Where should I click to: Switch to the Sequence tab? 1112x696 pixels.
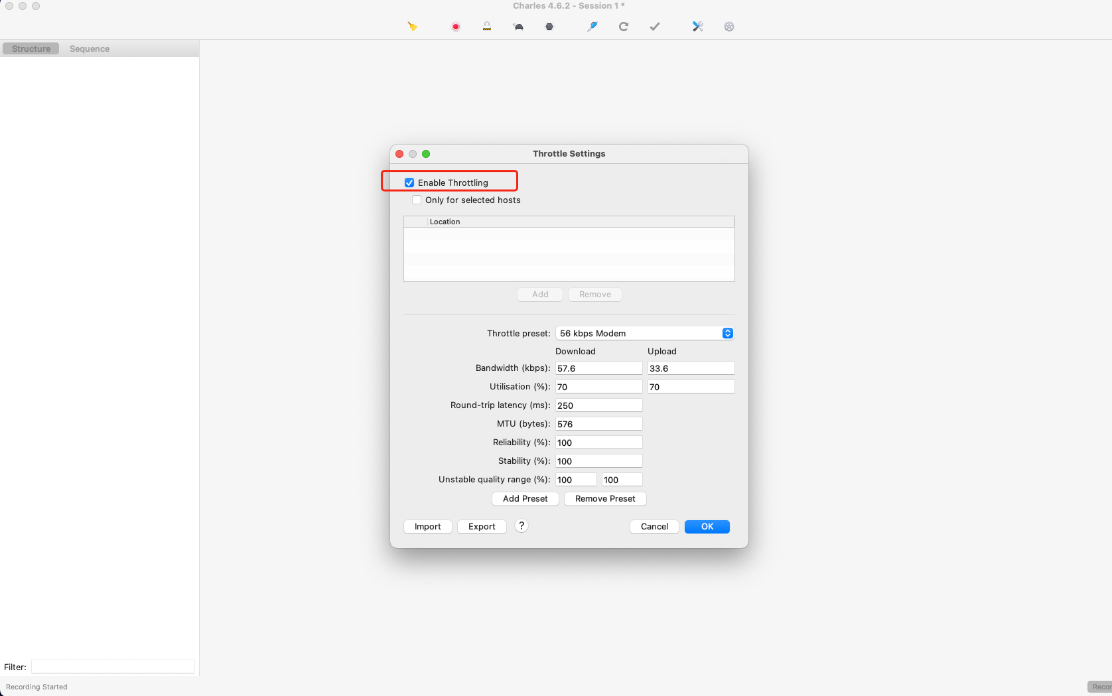[90, 48]
